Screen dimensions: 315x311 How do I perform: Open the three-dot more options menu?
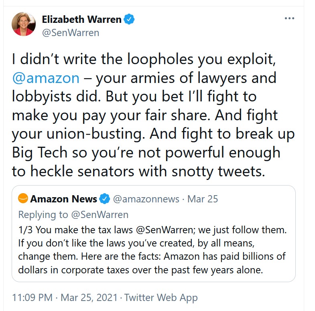click(x=289, y=18)
